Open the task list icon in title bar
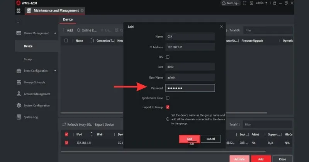The width and height of the screenshot is (309, 162). pos(245,3)
